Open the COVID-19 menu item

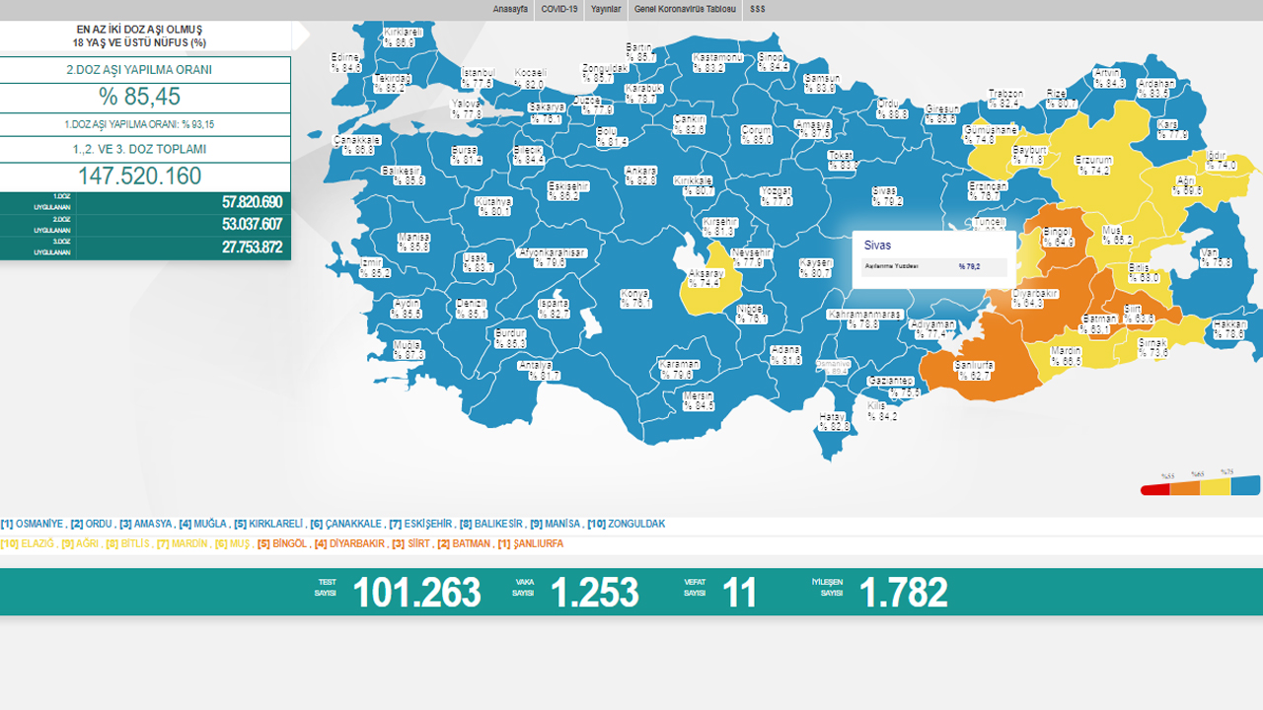[x=559, y=9]
